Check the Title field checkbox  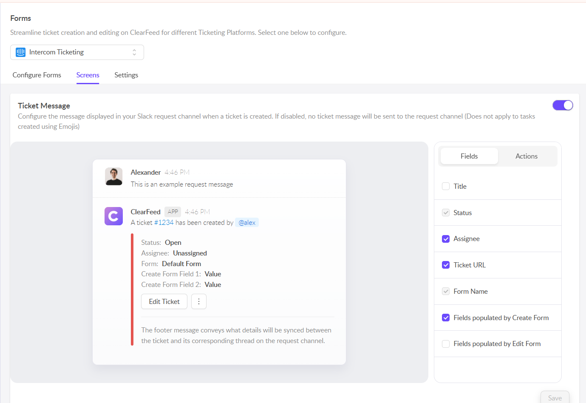[x=446, y=186]
